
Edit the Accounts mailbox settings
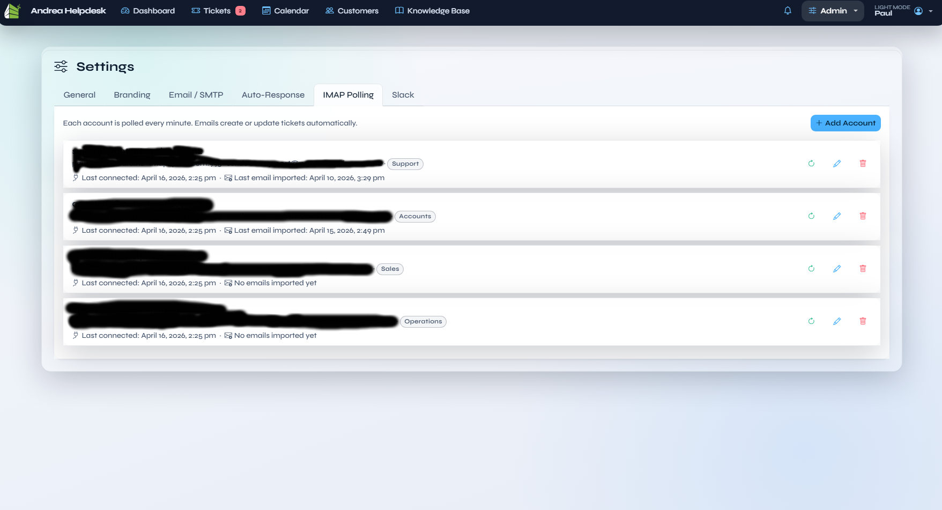coord(837,216)
